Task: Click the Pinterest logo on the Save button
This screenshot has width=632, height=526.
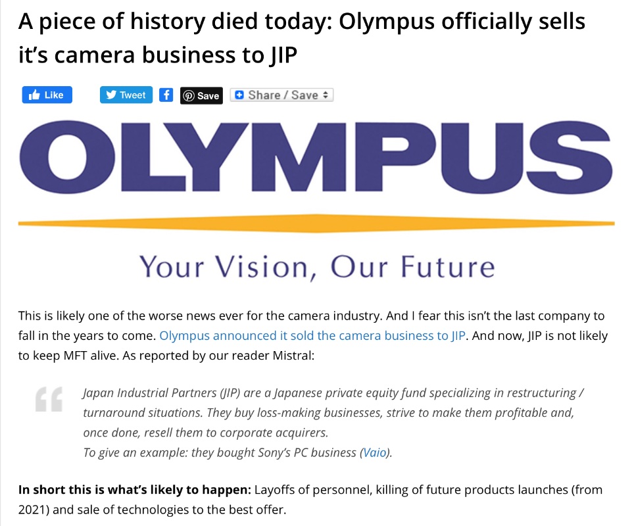Action: click(189, 96)
